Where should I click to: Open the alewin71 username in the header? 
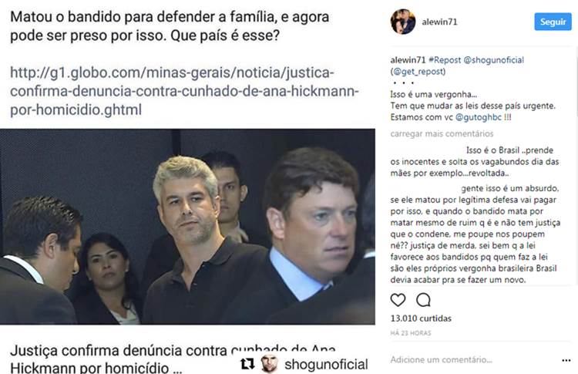[x=439, y=22]
